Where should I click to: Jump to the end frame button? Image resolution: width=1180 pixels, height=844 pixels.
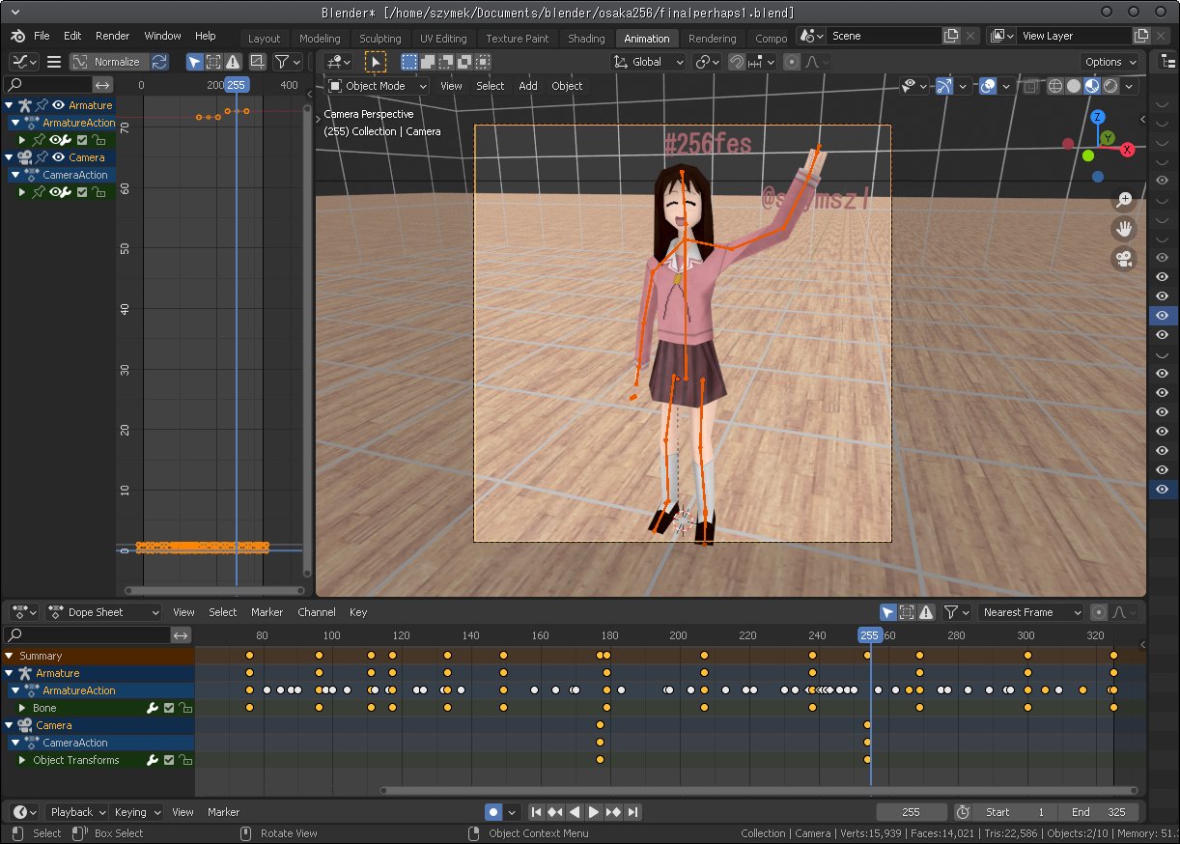(x=633, y=812)
